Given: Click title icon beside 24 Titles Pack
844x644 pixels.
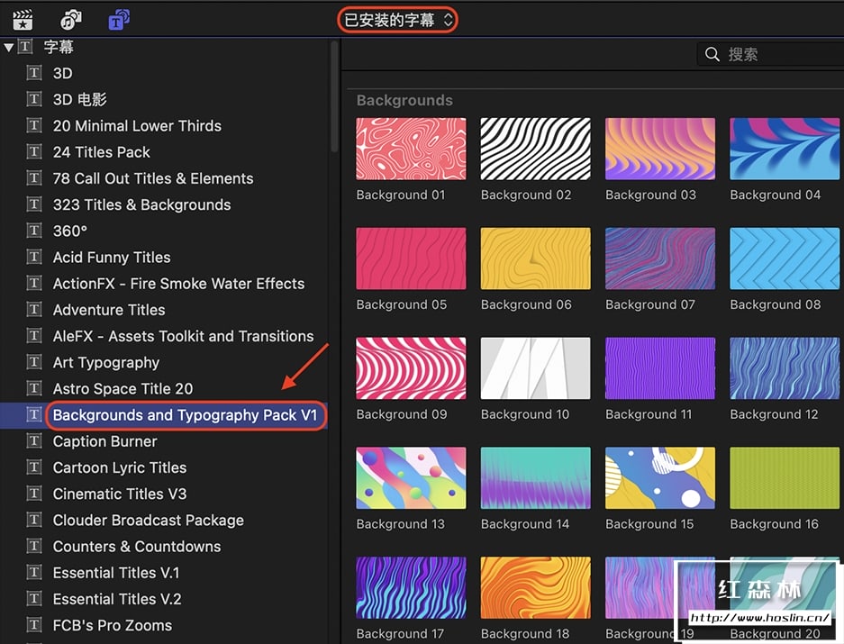Looking at the screenshot, I should click(x=34, y=152).
